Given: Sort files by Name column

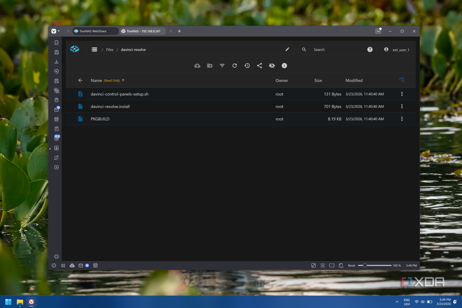Looking at the screenshot, I should click(x=96, y=80).
